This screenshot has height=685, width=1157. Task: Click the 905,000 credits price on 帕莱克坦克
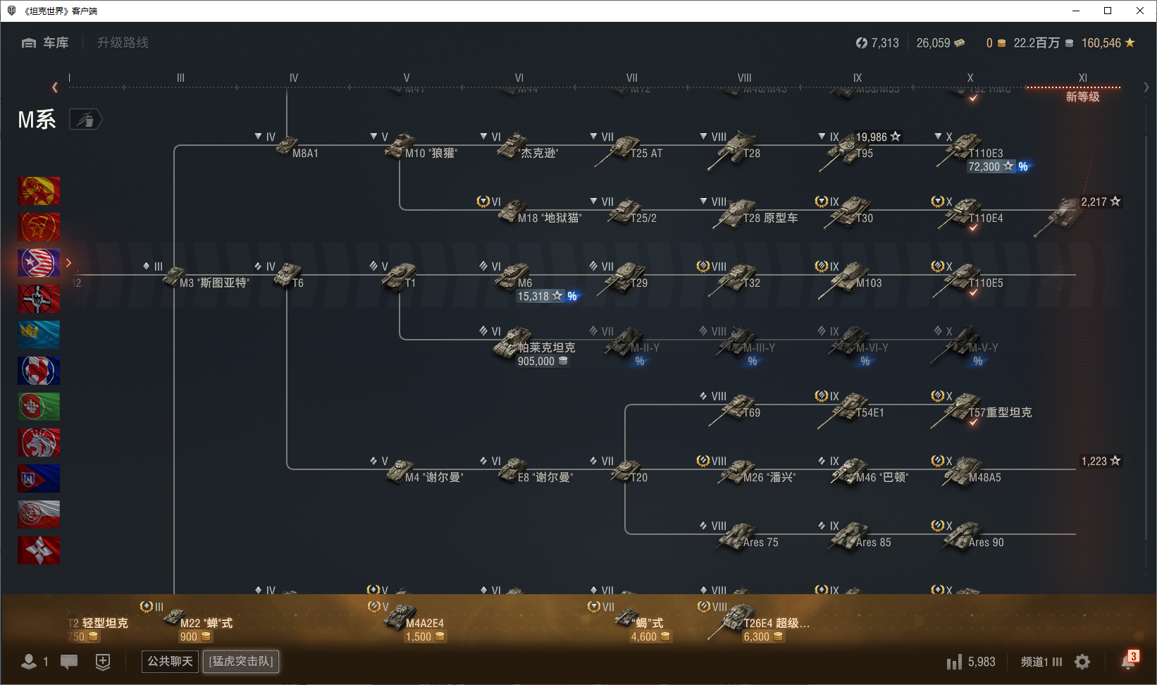(543, 362)
